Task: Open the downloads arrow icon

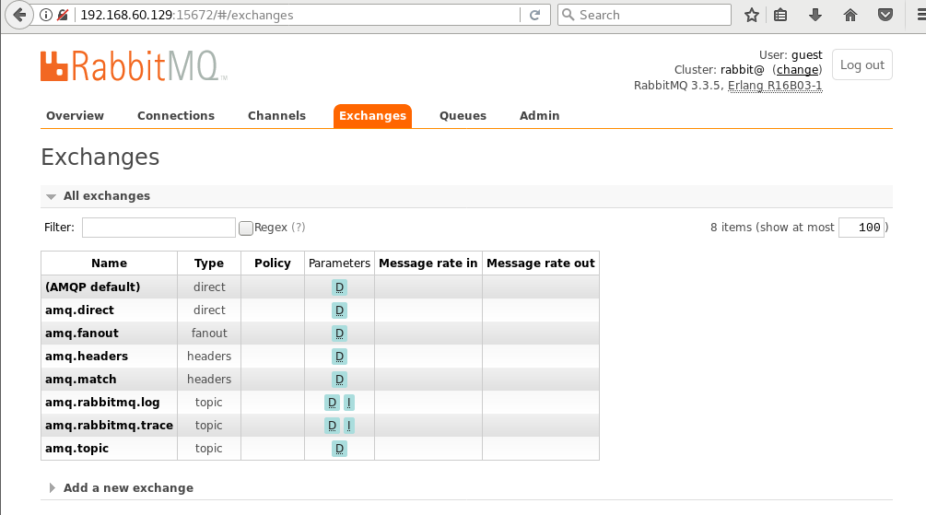Action: [x=815, y=15]
